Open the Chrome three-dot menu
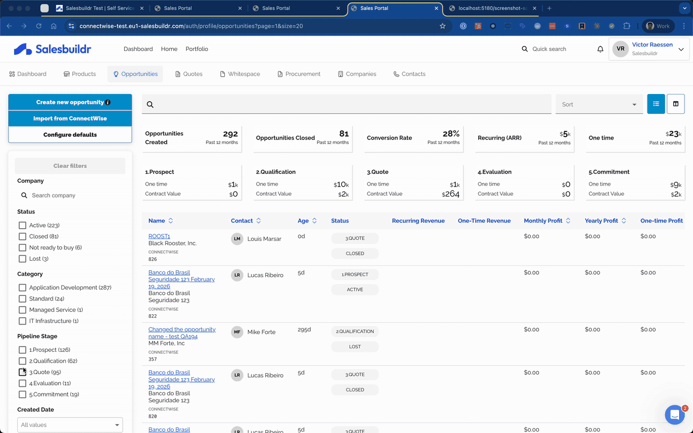The width and height of the screenshot is (693, 433). (684, 26)
